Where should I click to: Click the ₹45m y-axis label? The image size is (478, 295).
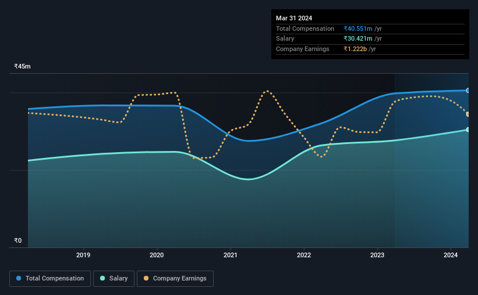point(22,66)
